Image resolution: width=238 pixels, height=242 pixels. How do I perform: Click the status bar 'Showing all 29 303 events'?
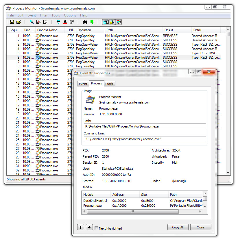click(x=26, y=179)
